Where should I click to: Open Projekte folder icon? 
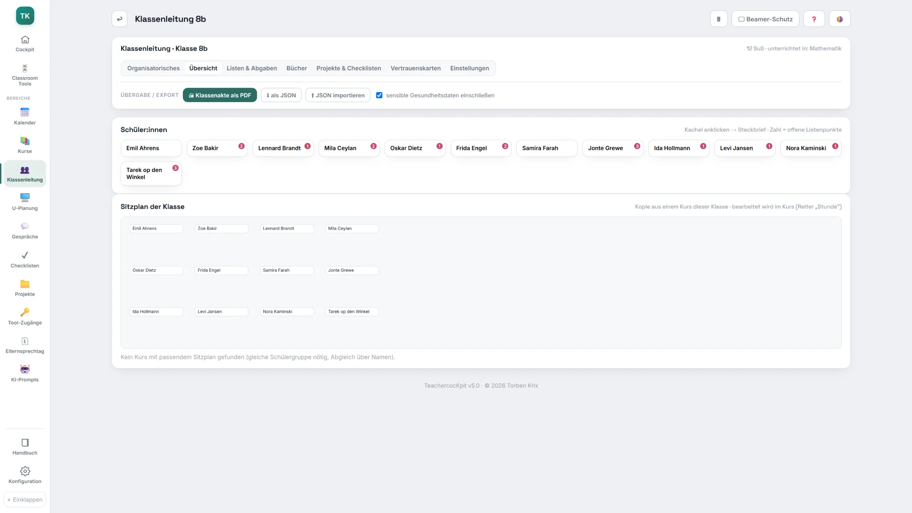25,284
